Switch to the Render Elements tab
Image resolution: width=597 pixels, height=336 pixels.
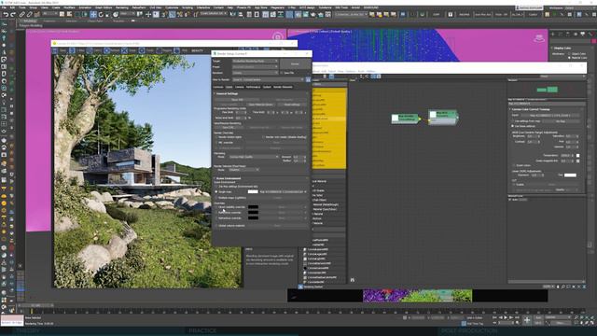(x=283, y=87)
